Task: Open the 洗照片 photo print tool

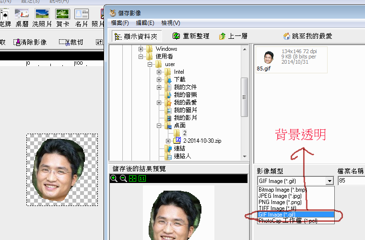Action: pos(42,17)
